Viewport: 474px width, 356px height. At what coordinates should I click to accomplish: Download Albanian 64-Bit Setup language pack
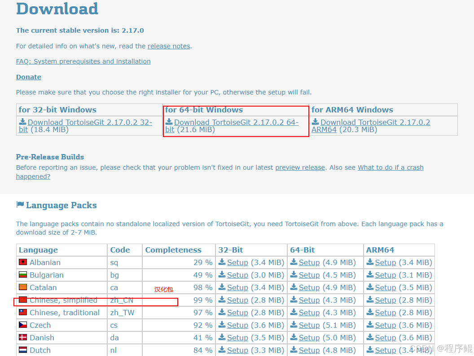coord(309,262)
